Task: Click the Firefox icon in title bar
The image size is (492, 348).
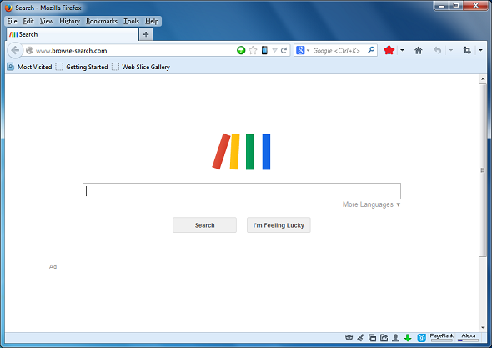Action: [8, 8]
